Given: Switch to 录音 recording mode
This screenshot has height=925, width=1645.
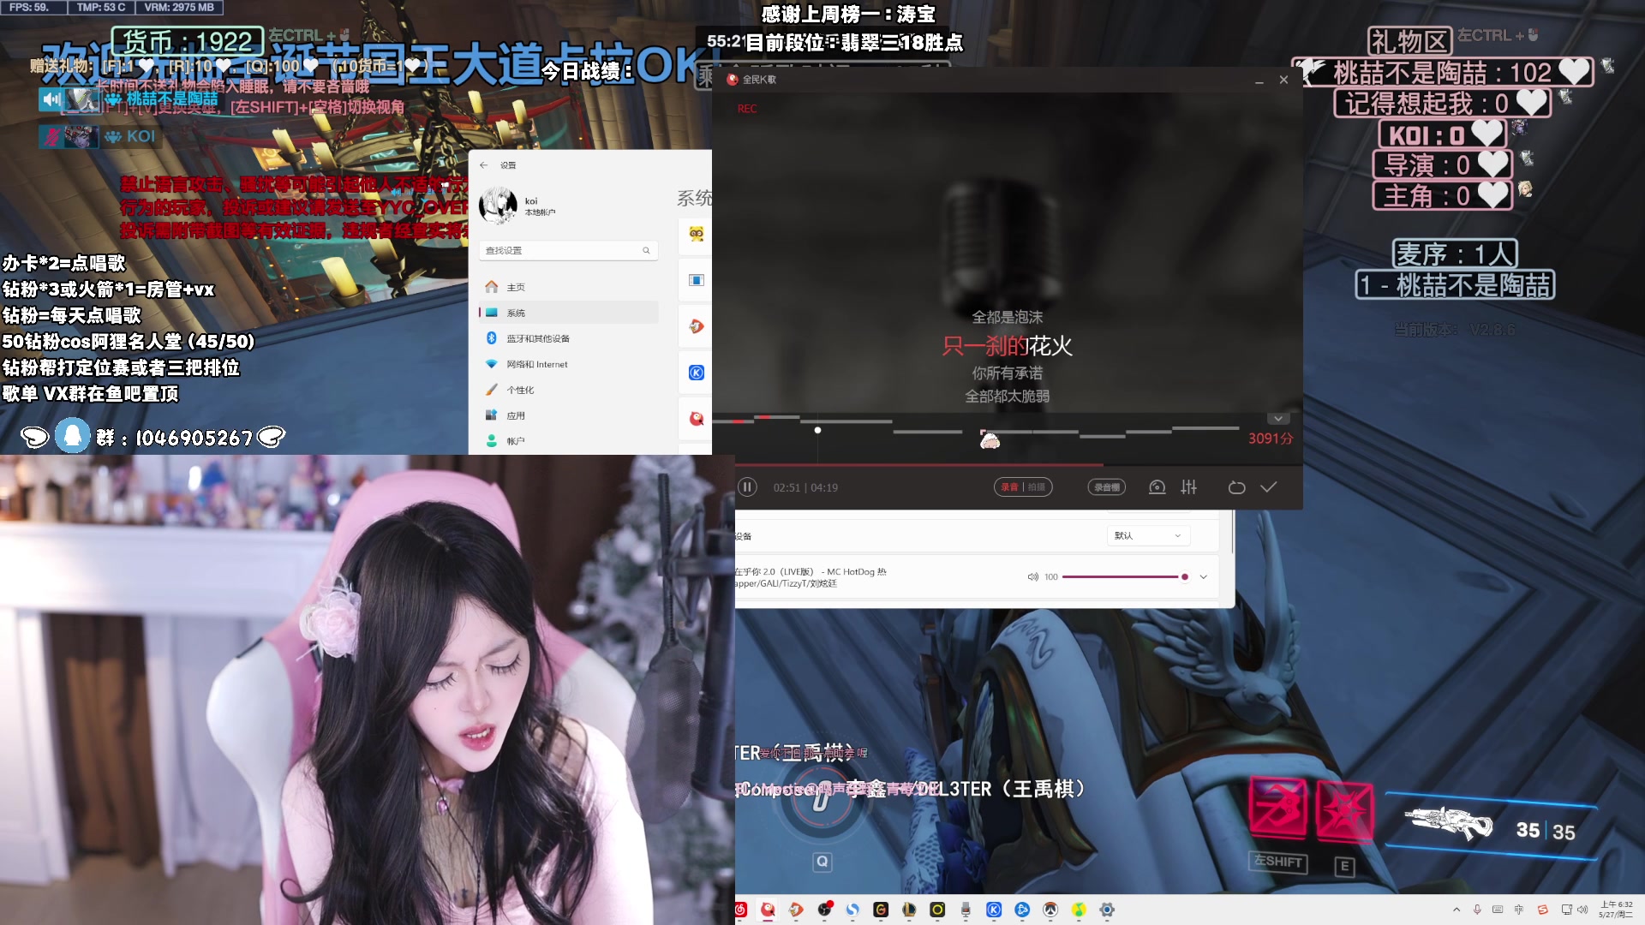Looking at the screenshot, I should (x=1009, y=487).
